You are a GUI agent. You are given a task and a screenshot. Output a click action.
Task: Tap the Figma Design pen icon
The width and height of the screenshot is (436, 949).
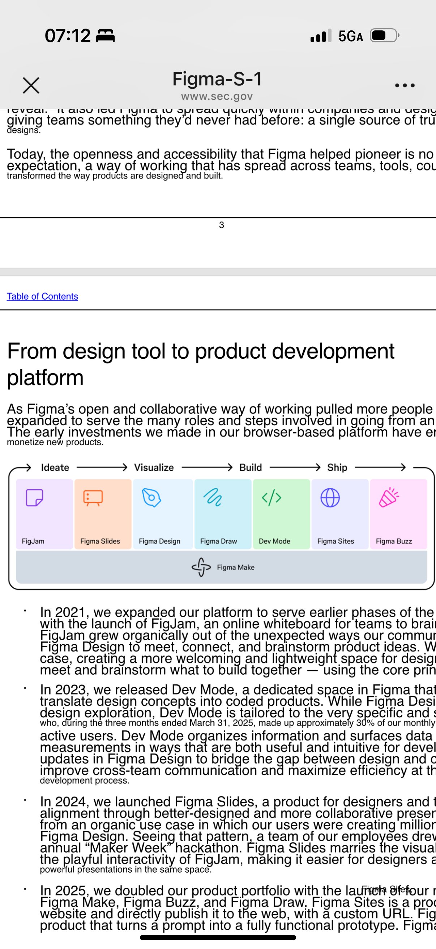tap(151, 498)
